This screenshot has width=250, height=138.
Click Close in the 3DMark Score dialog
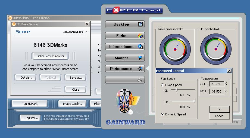coord(76,90)
